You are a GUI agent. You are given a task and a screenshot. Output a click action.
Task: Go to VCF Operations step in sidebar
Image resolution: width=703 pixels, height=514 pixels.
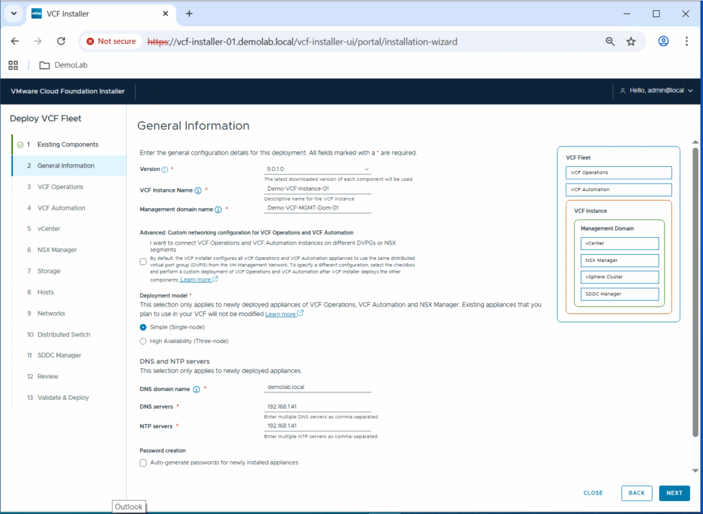point(60,187)
